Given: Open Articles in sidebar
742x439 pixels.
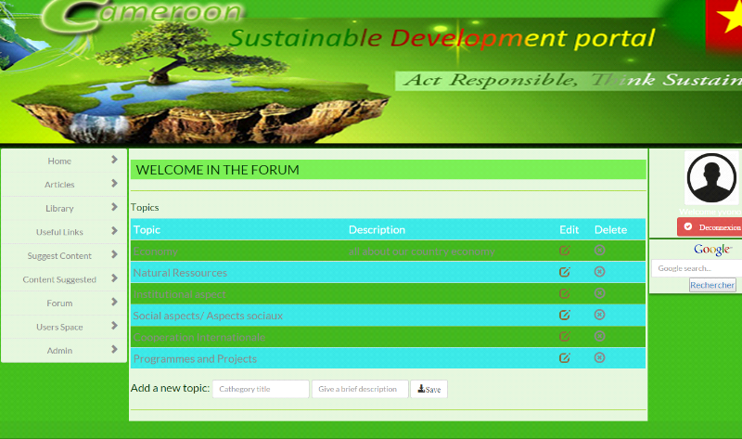Looking at the screenshot, I should (x=59, y=185).
